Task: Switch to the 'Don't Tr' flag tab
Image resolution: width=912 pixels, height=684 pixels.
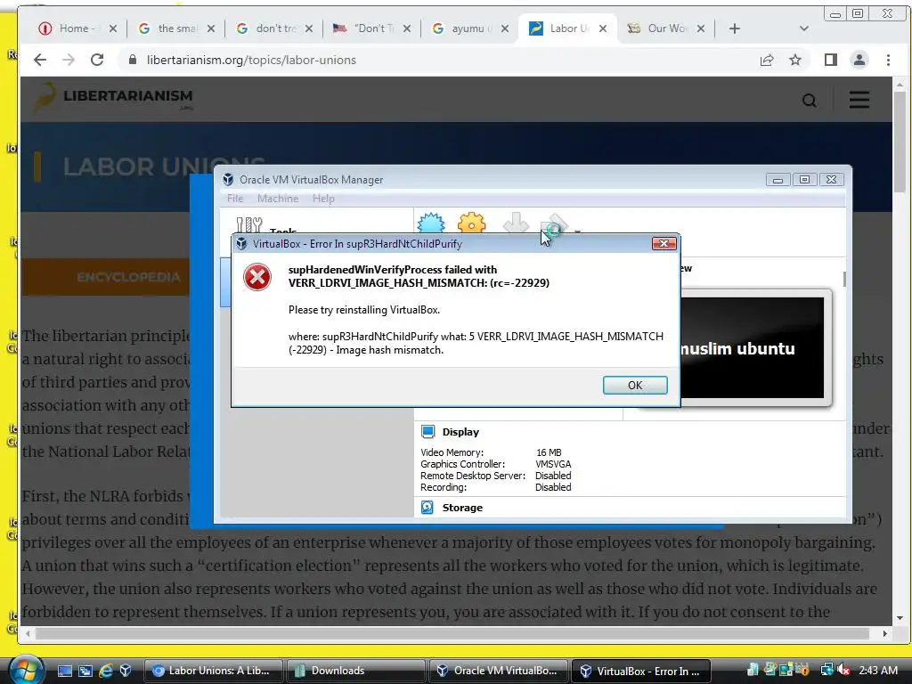Action: pyautogui.click(x=372, y=28)
